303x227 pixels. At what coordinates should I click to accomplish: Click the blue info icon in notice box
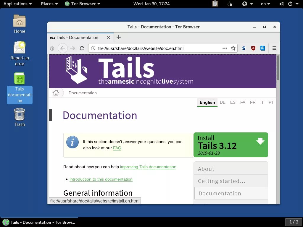72,142
